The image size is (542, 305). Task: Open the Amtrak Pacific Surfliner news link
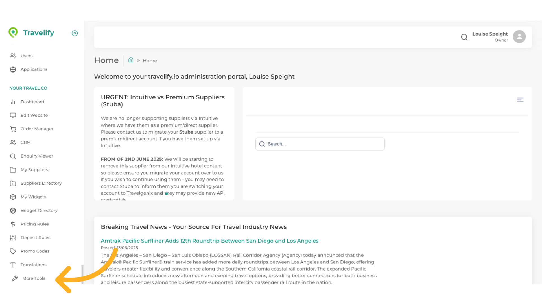209,241
